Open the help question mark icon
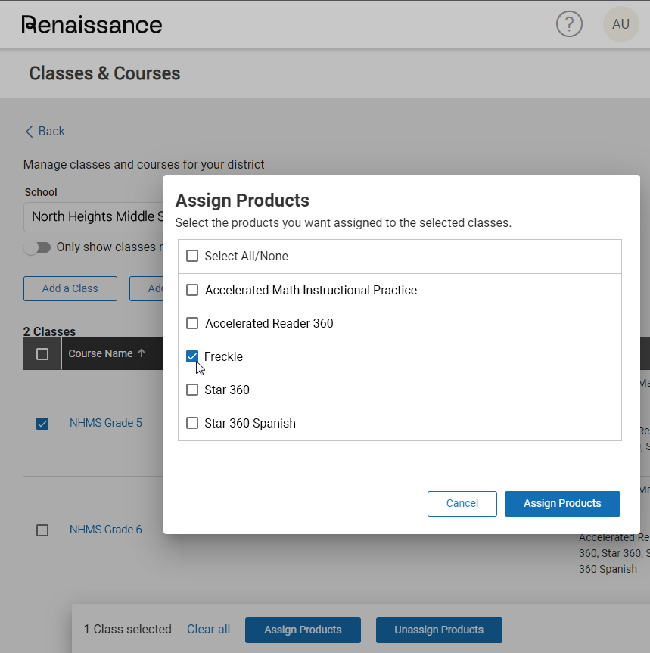 point(569,24)
